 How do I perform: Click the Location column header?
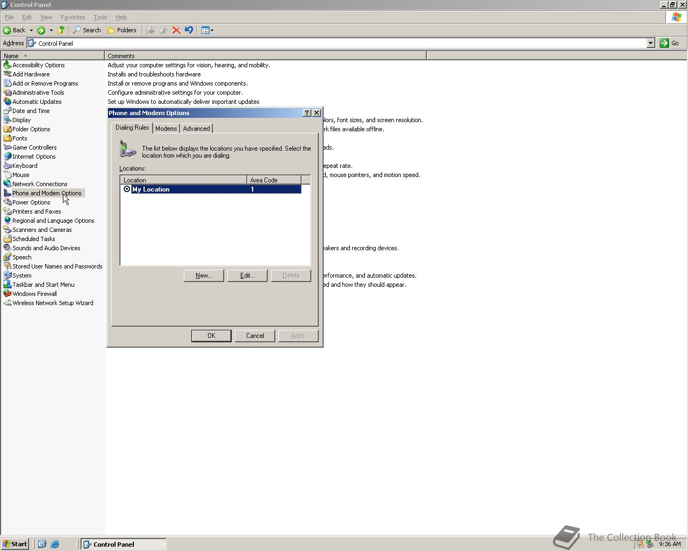(x=184, y=180)
